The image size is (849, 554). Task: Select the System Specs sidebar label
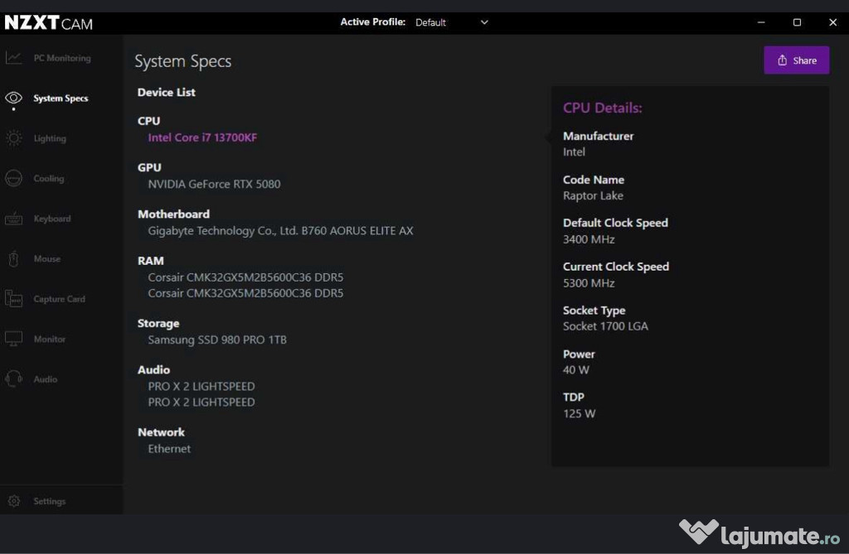pyautogui.click(x=61, y=99)
